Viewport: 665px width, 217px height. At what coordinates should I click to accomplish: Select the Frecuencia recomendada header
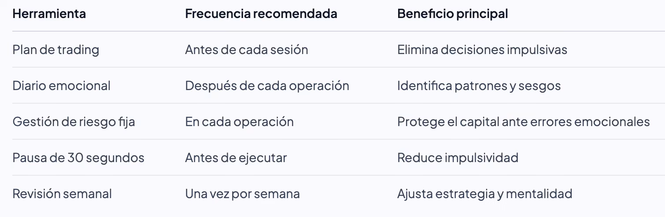tap(261, 14)
